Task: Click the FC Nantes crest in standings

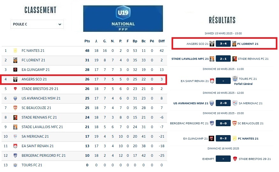Action: click(x=15, y=51)
